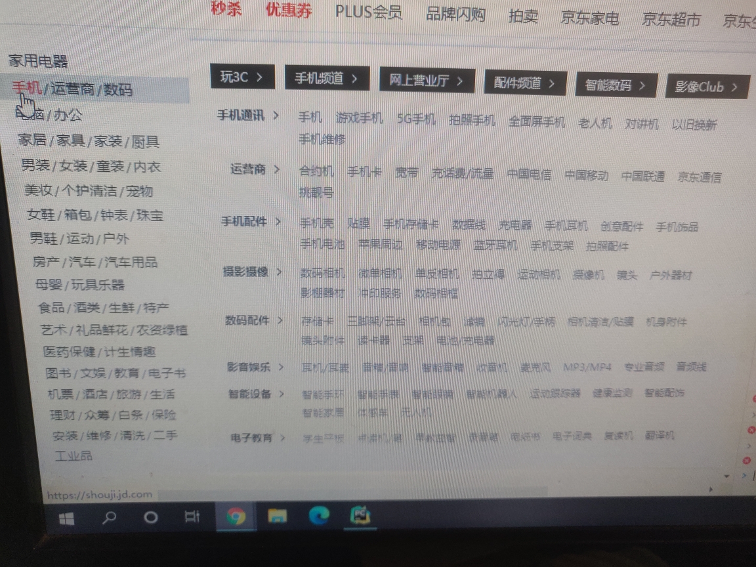Select 房产 in the category sidebar
This screenshot has width=756, height=567.
tap(47, 262)
